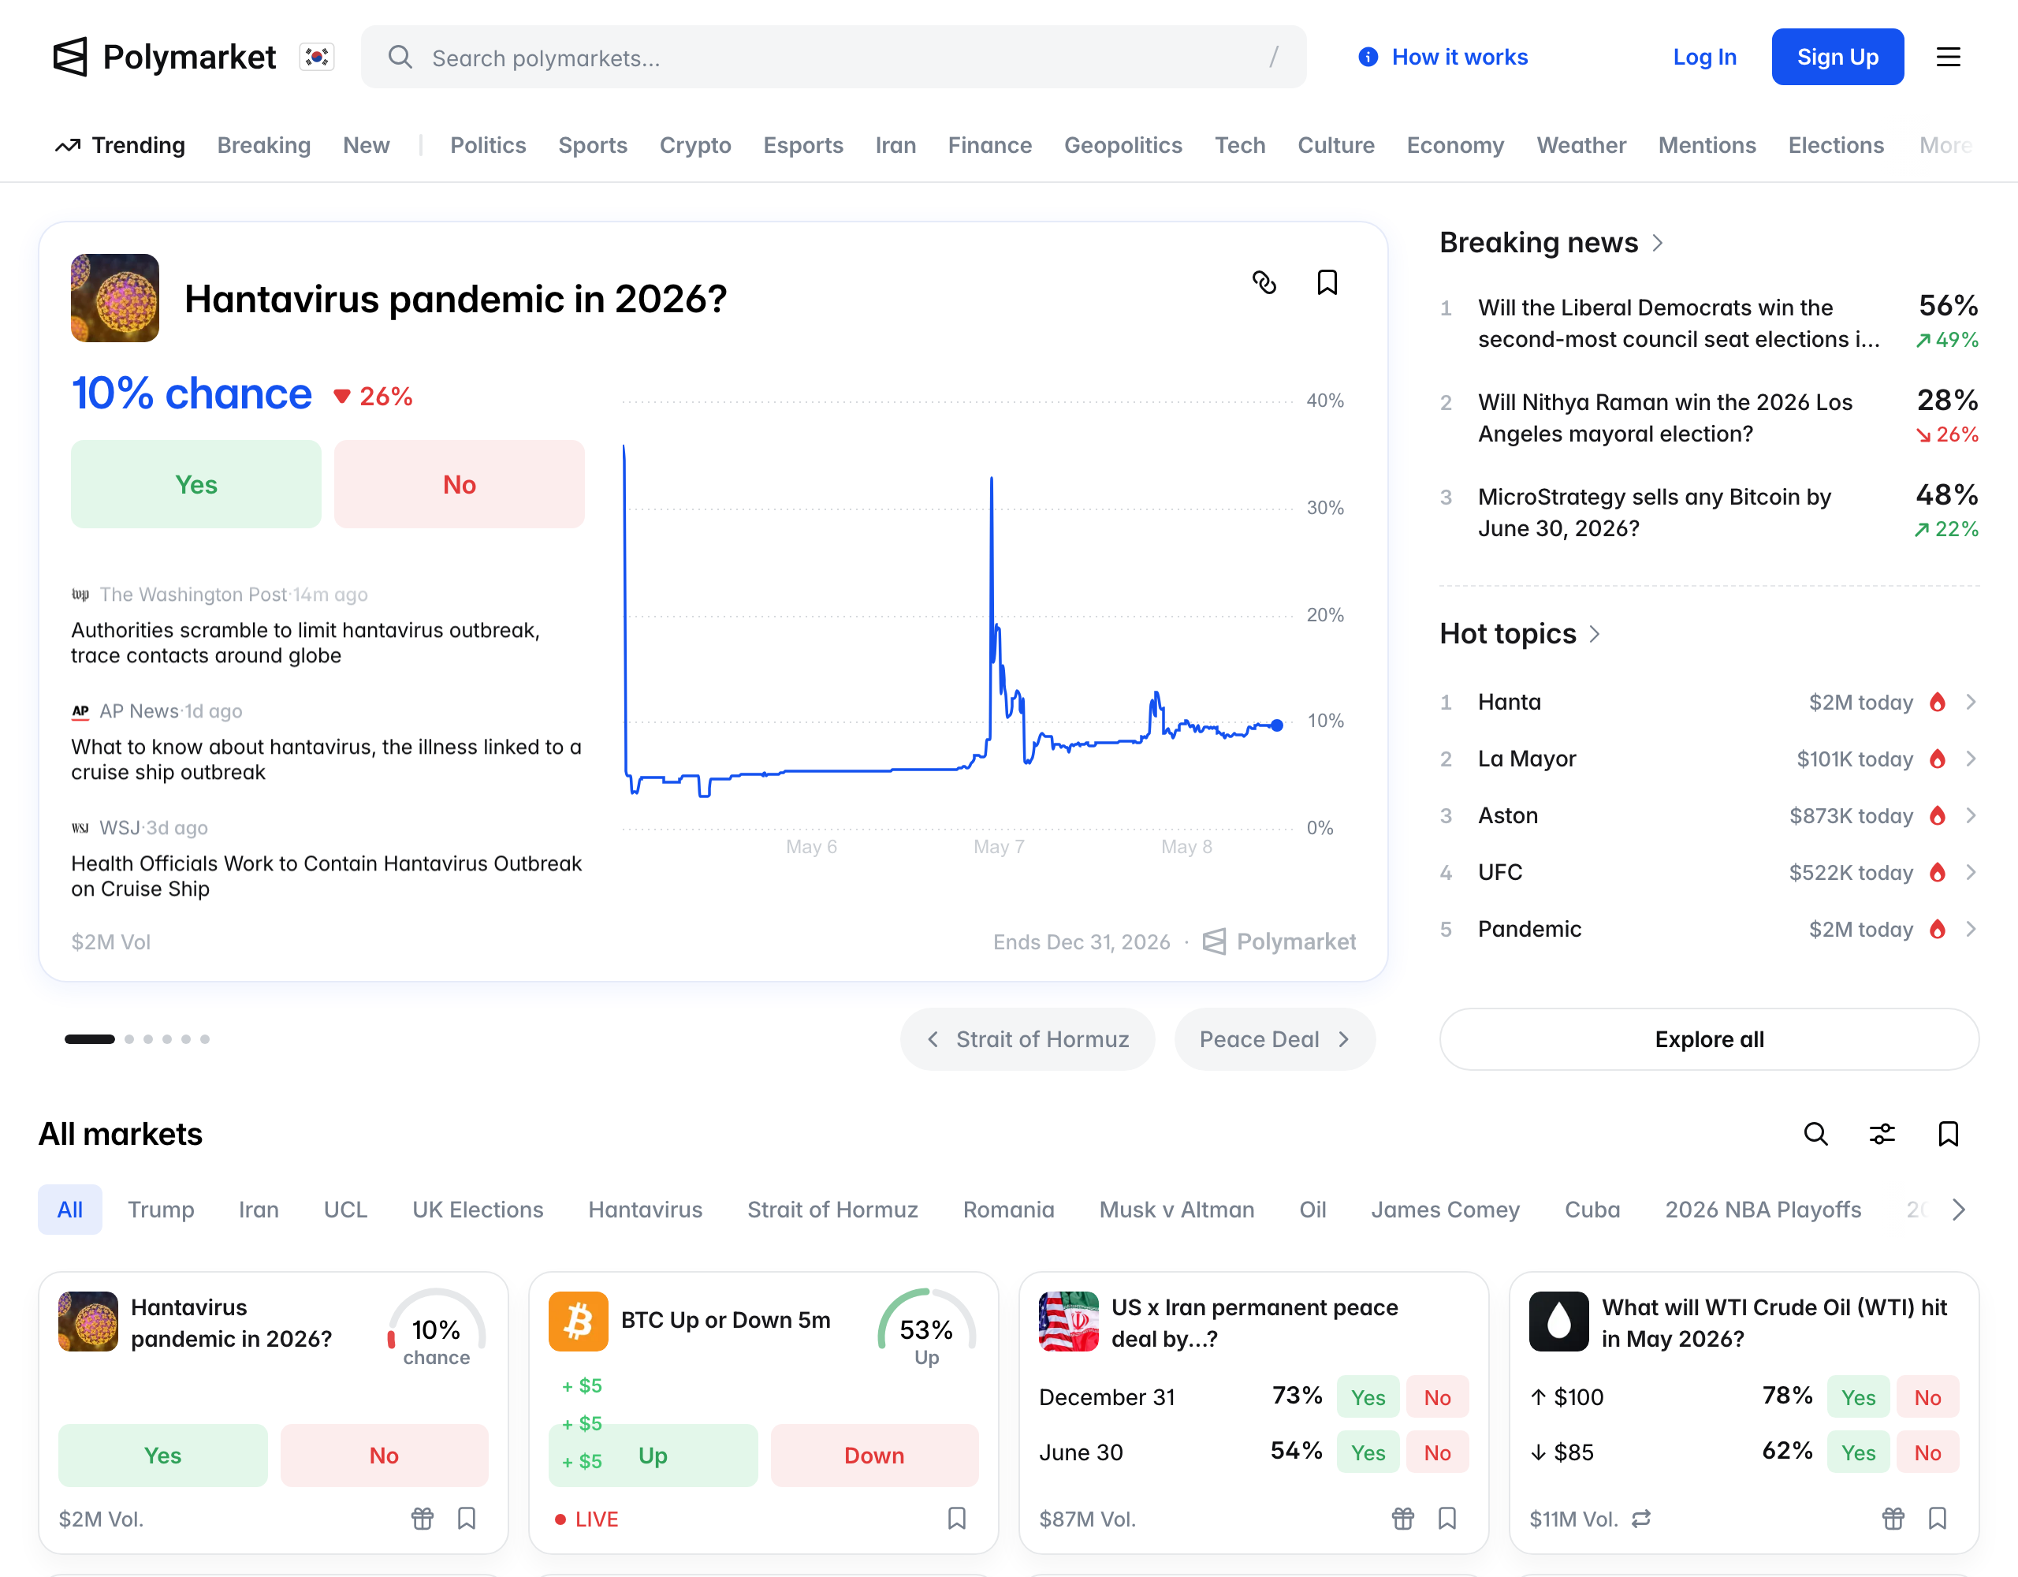Open the Politics category
The width and height of the screenshot is (2018, 1577).
coord(488,145)
